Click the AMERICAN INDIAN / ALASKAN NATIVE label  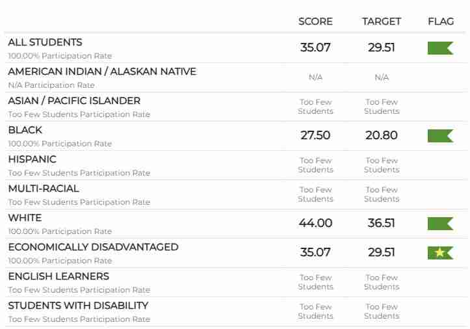pos(102,72)
